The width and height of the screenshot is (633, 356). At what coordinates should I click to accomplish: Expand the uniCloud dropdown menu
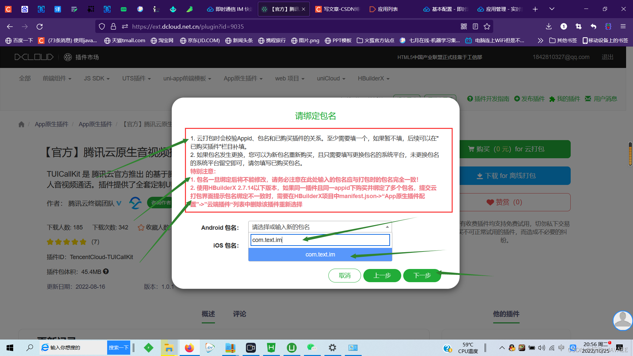tap(331, 78)
